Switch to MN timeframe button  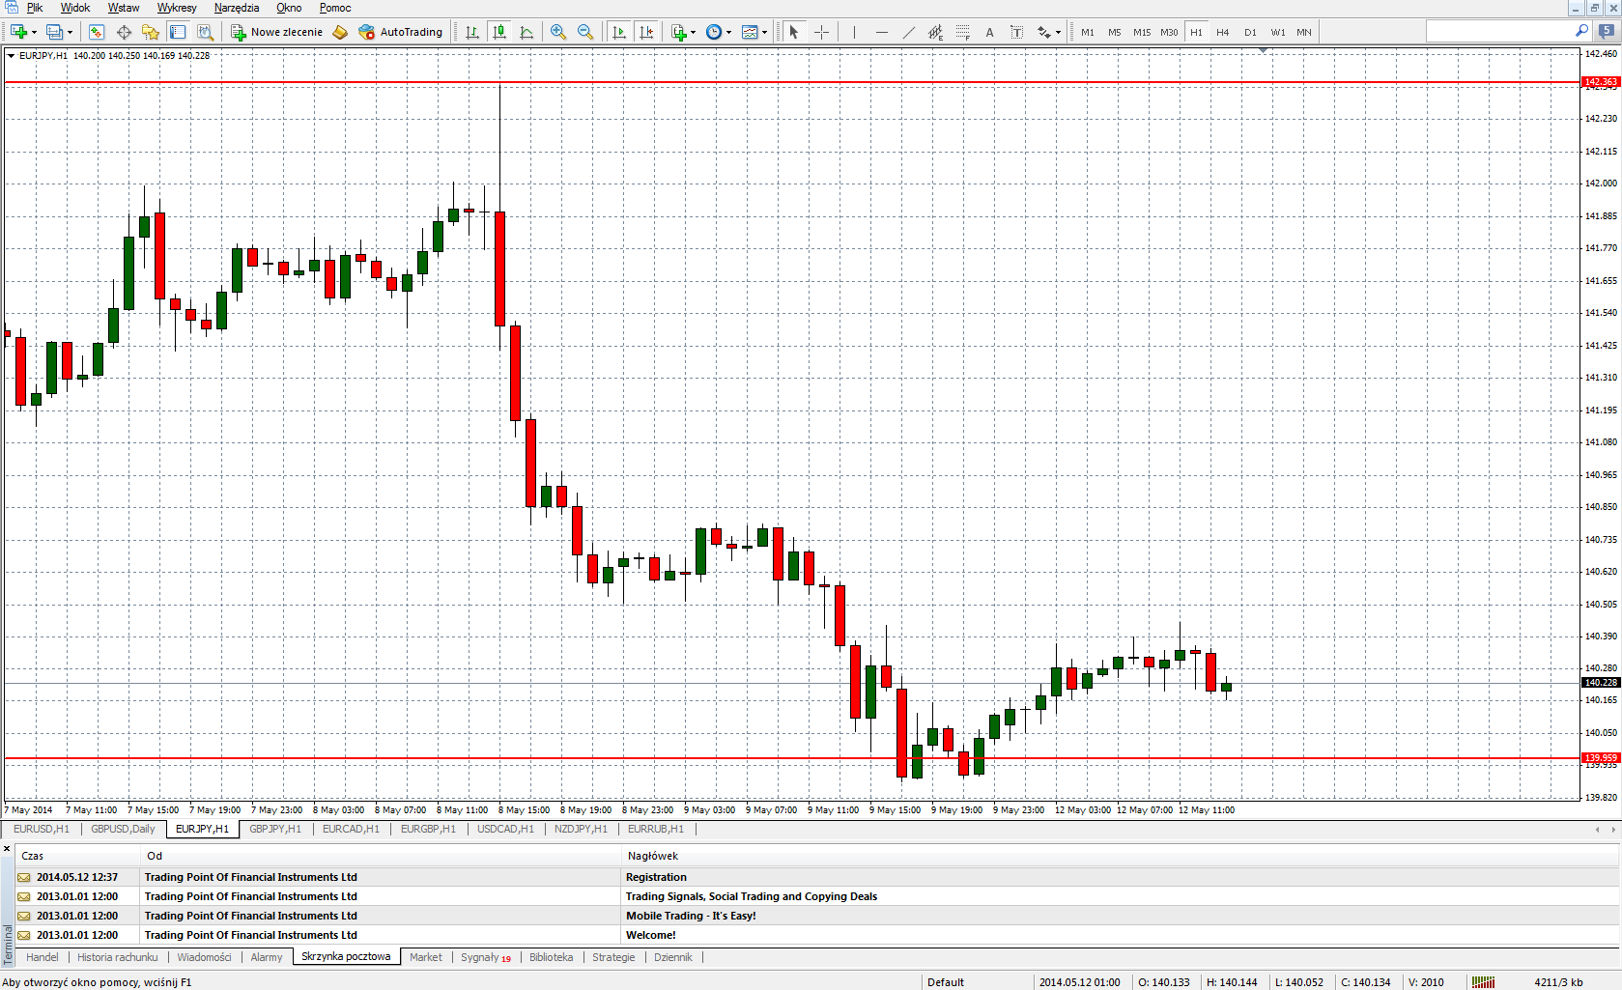point(1304,32)
